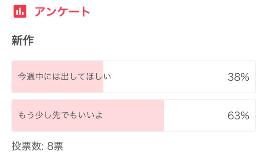The image size is (267, 155).
Task: Click the pink filled bar of the 38% option
Action: pyautogui.click(x=58, y=77)
